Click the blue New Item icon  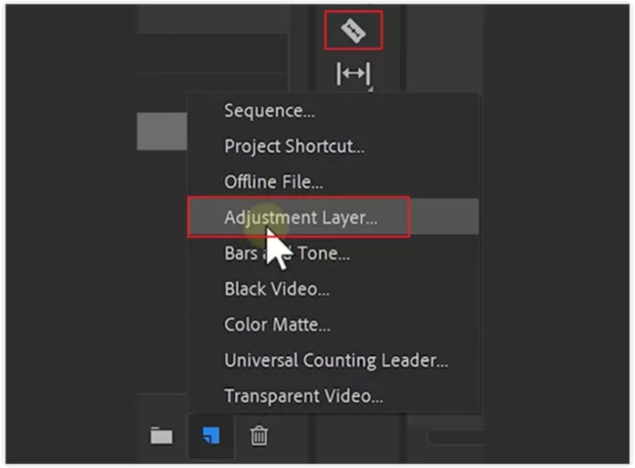(x=211, y=436)
